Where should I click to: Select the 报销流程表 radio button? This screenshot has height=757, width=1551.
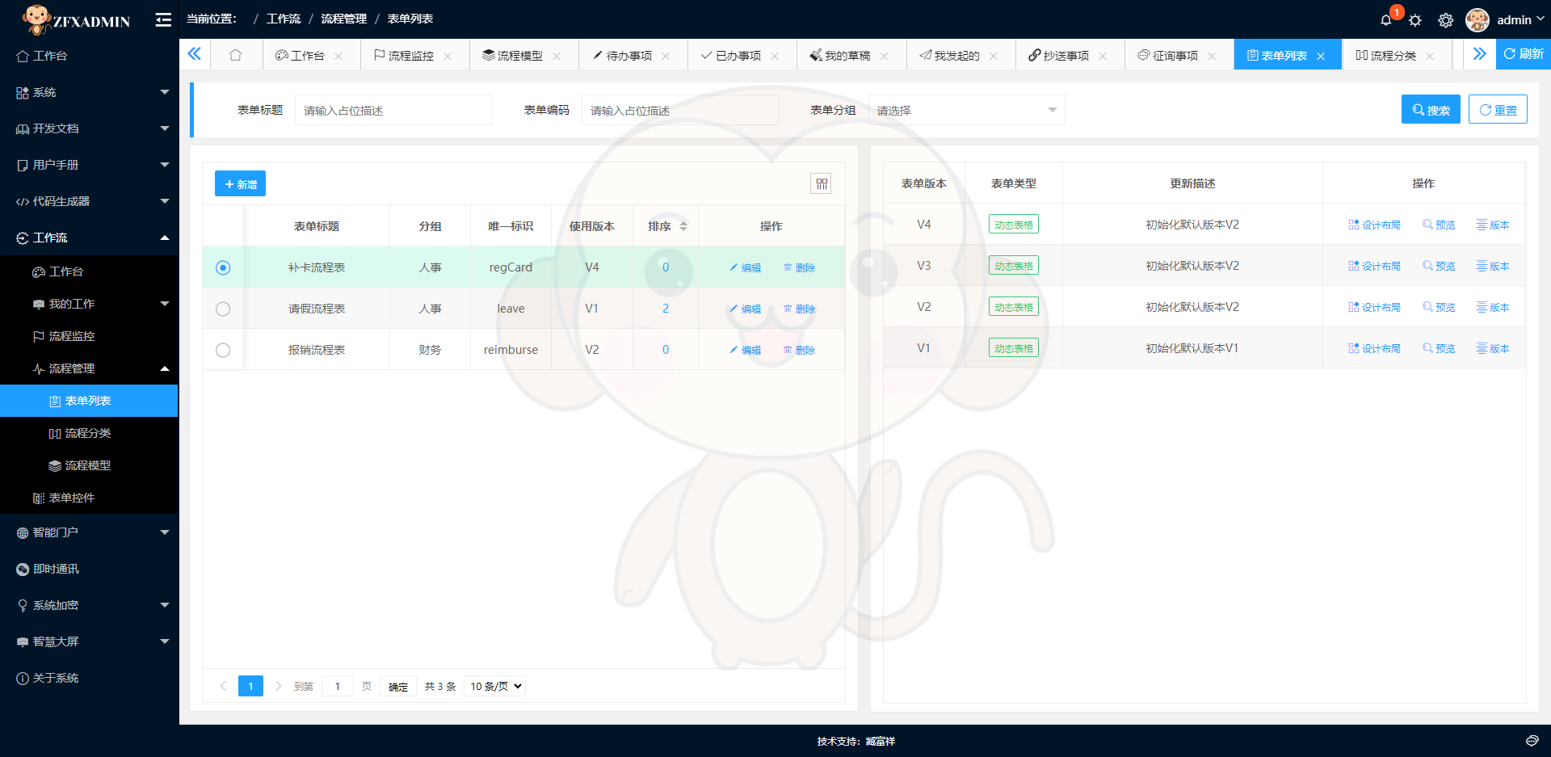[x=223, y=350]
